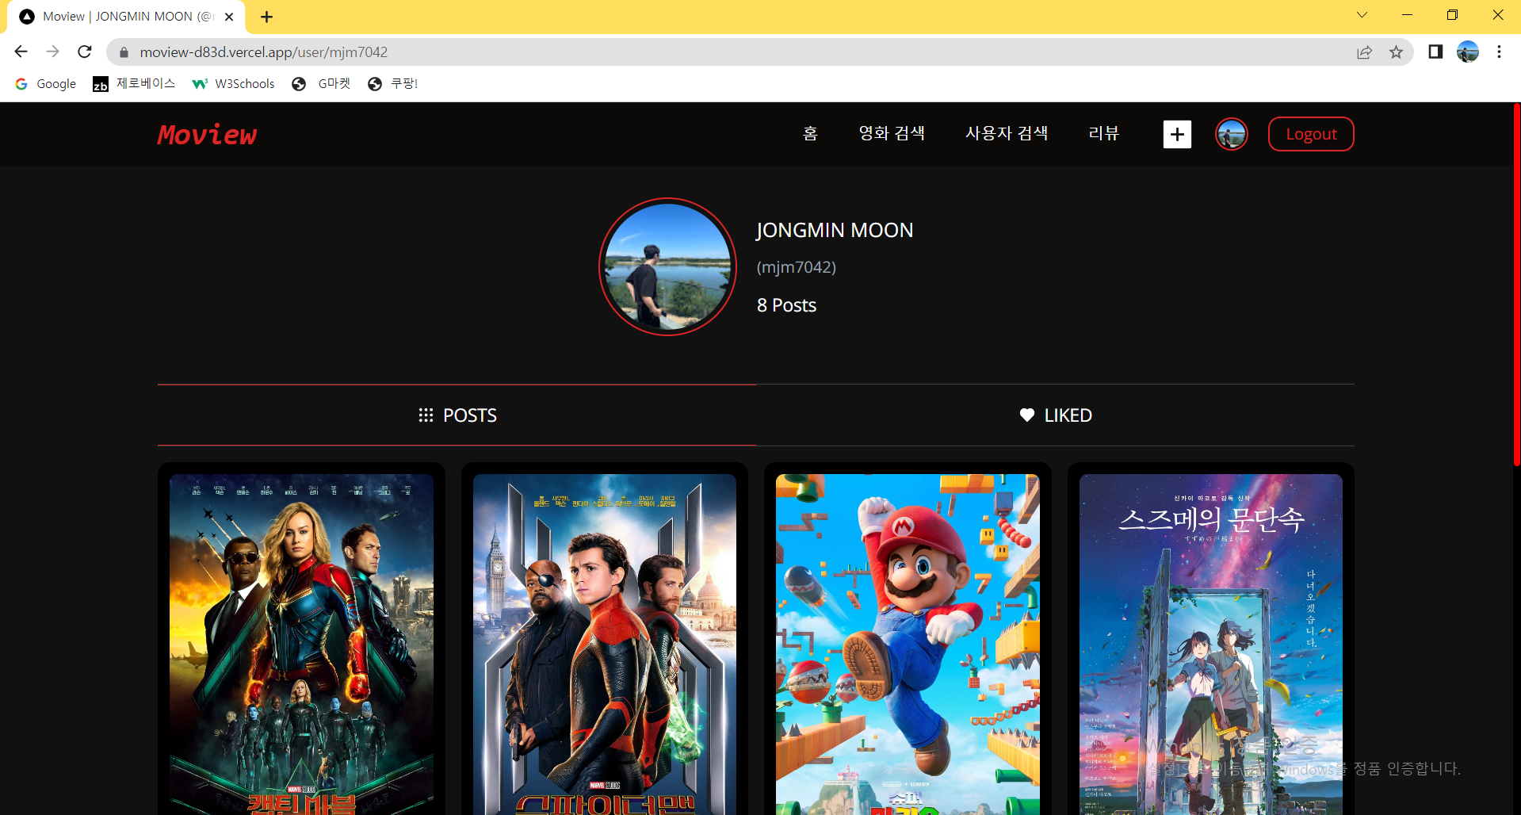
Task: Close the Moview browser tab
Action: 229,17
